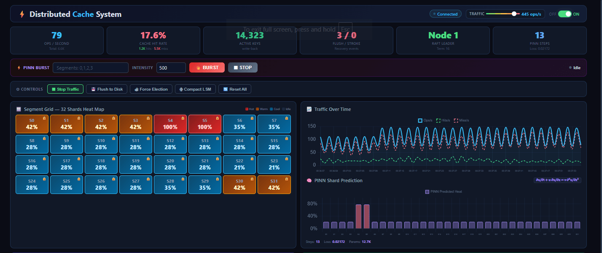This screenshot has width=602, height=253.
Task: Select segment S30 cell at 42%
Action: point(239,185)
